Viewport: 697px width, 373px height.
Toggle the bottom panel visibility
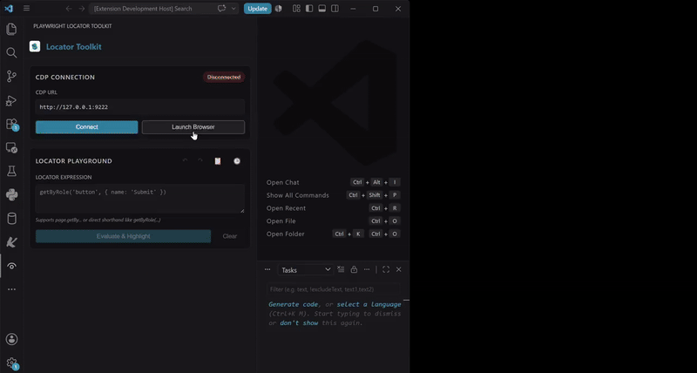(x=322, y=9)
